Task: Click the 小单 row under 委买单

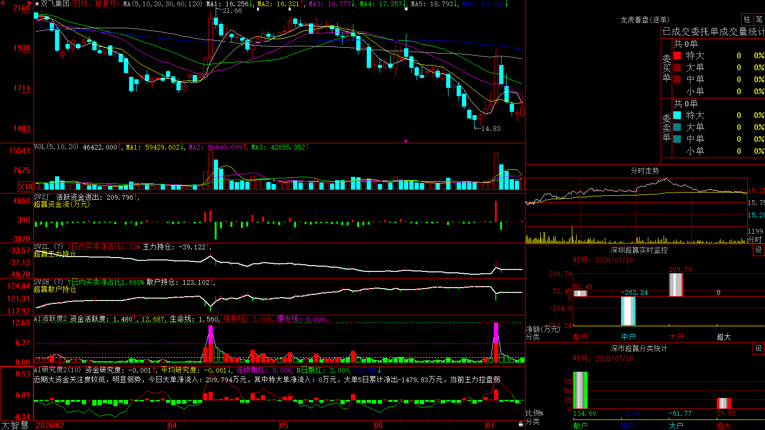Action: [718, 91]
